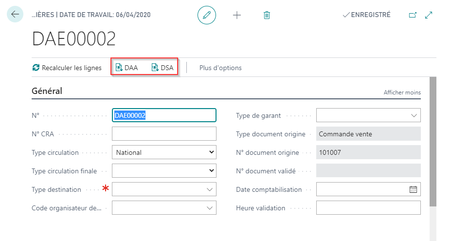The image size is (469, 241).
Task: Expand the Code organisateur dropdown
Action: [210, 208]
